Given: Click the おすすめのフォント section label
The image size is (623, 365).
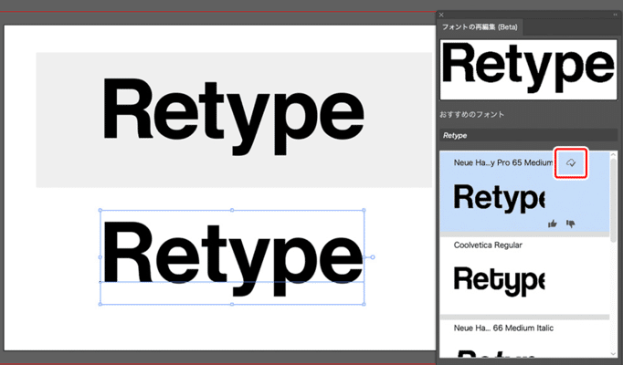Looking at the screenshot, I should point(472,115).
